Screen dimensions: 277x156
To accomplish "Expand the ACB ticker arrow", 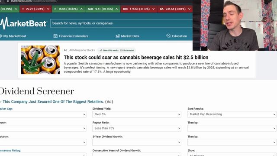I will pyautogui.click(x=116, y=9).
